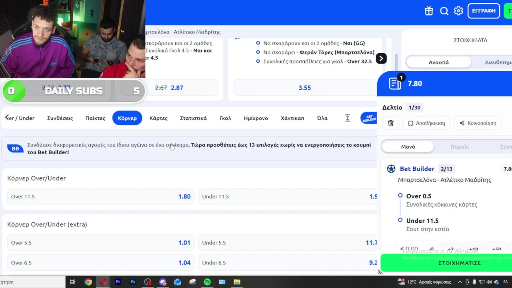Click Μπαρτσελόνα - Ατλέτικο Μαδρίτης in betslip

coord(444,180)
